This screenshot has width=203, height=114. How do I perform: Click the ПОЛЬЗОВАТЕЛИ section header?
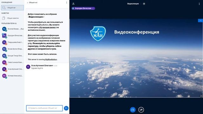9,23
